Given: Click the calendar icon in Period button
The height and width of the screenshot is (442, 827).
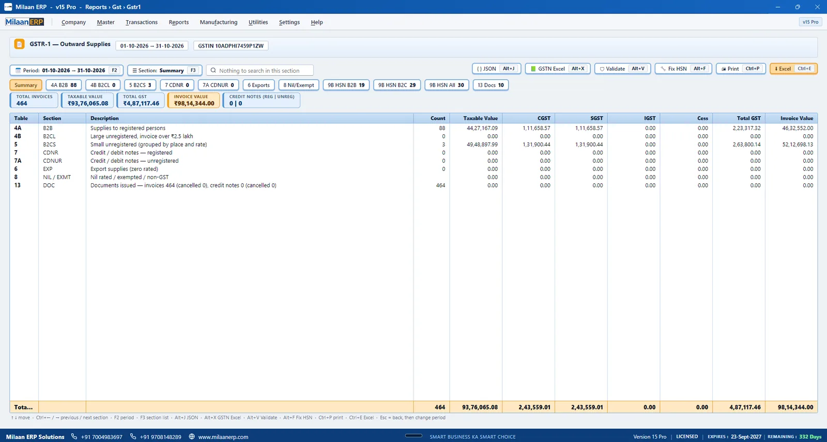Looking at the screenshot, I should 18,71.
